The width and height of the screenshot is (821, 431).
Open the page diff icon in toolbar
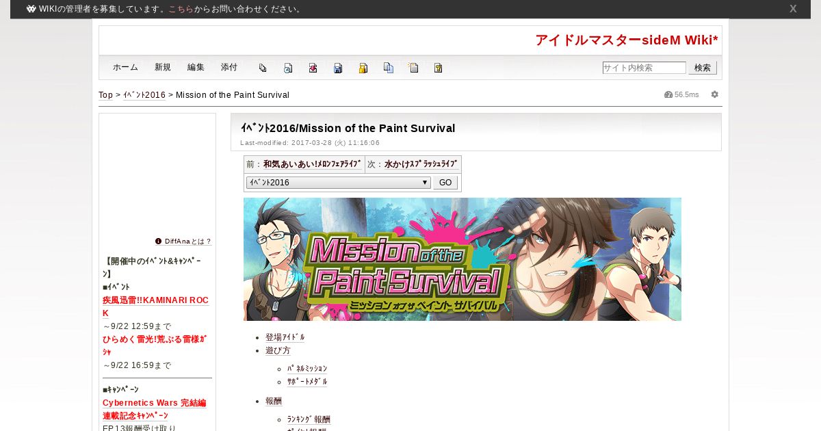tap(263, 68)
